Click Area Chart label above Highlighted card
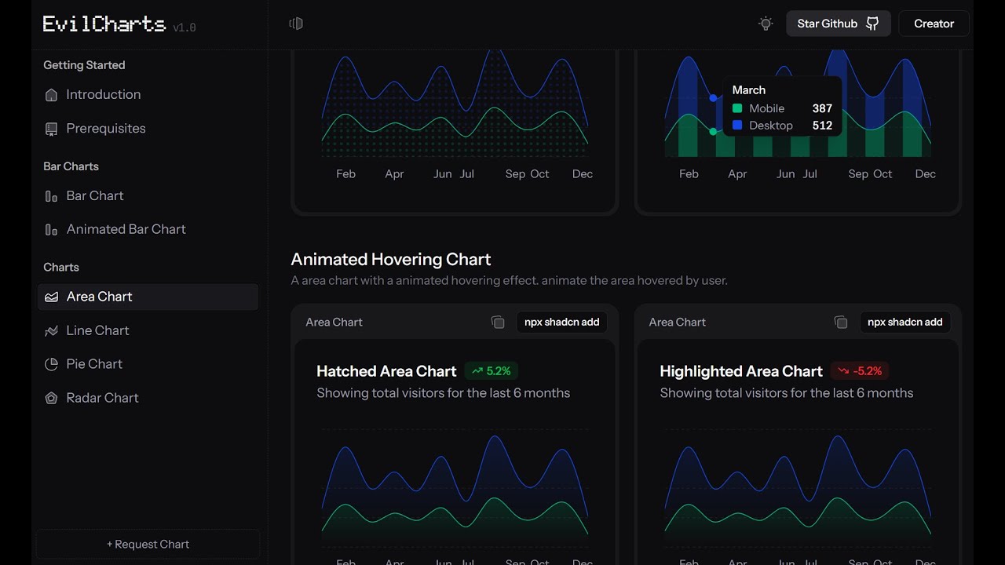This screenshot has height=565, width=1005. (677, 322)
